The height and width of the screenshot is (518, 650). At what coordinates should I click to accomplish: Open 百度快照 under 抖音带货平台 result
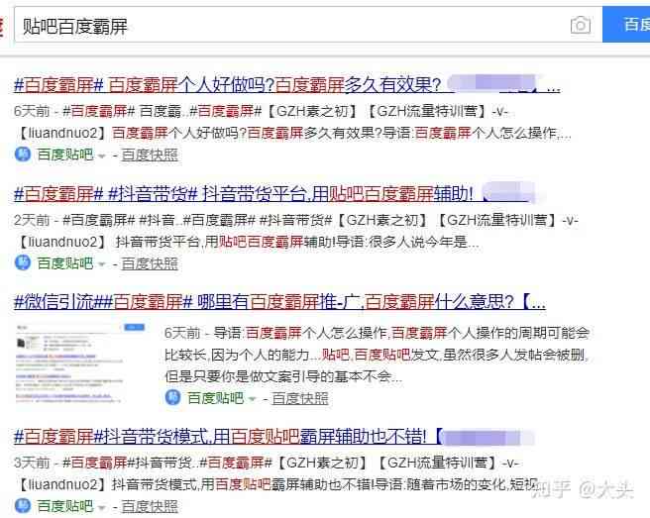point(150,263)
